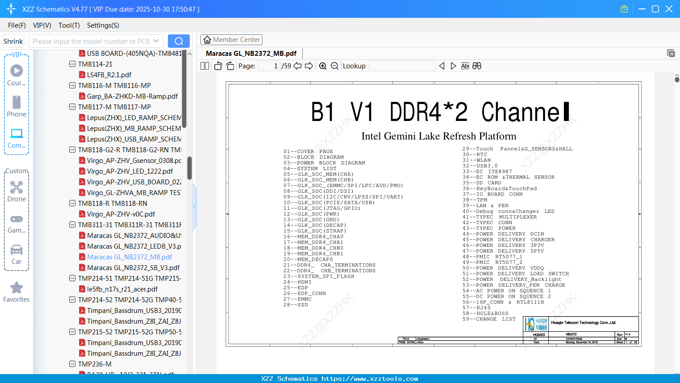
Task: Collapse the TMB311-31 tree node
Action: click(72, 225)
